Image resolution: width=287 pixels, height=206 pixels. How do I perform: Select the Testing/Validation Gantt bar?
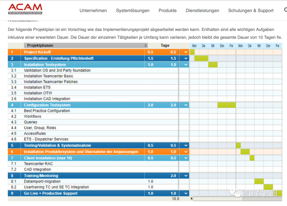point(238,145)
